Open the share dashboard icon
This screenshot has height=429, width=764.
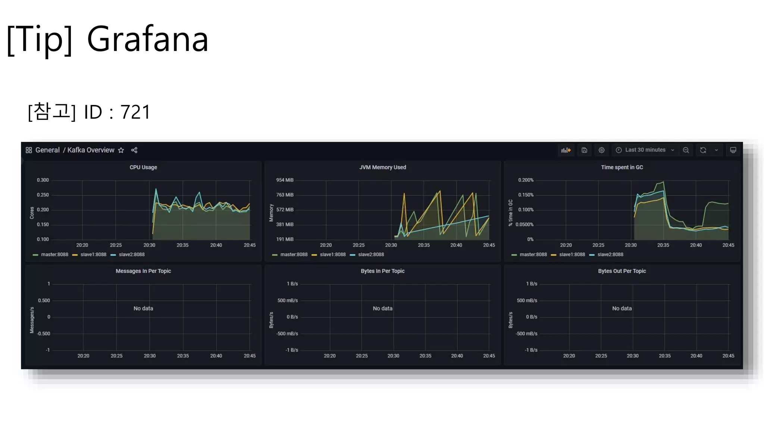(x=134, y=150)
